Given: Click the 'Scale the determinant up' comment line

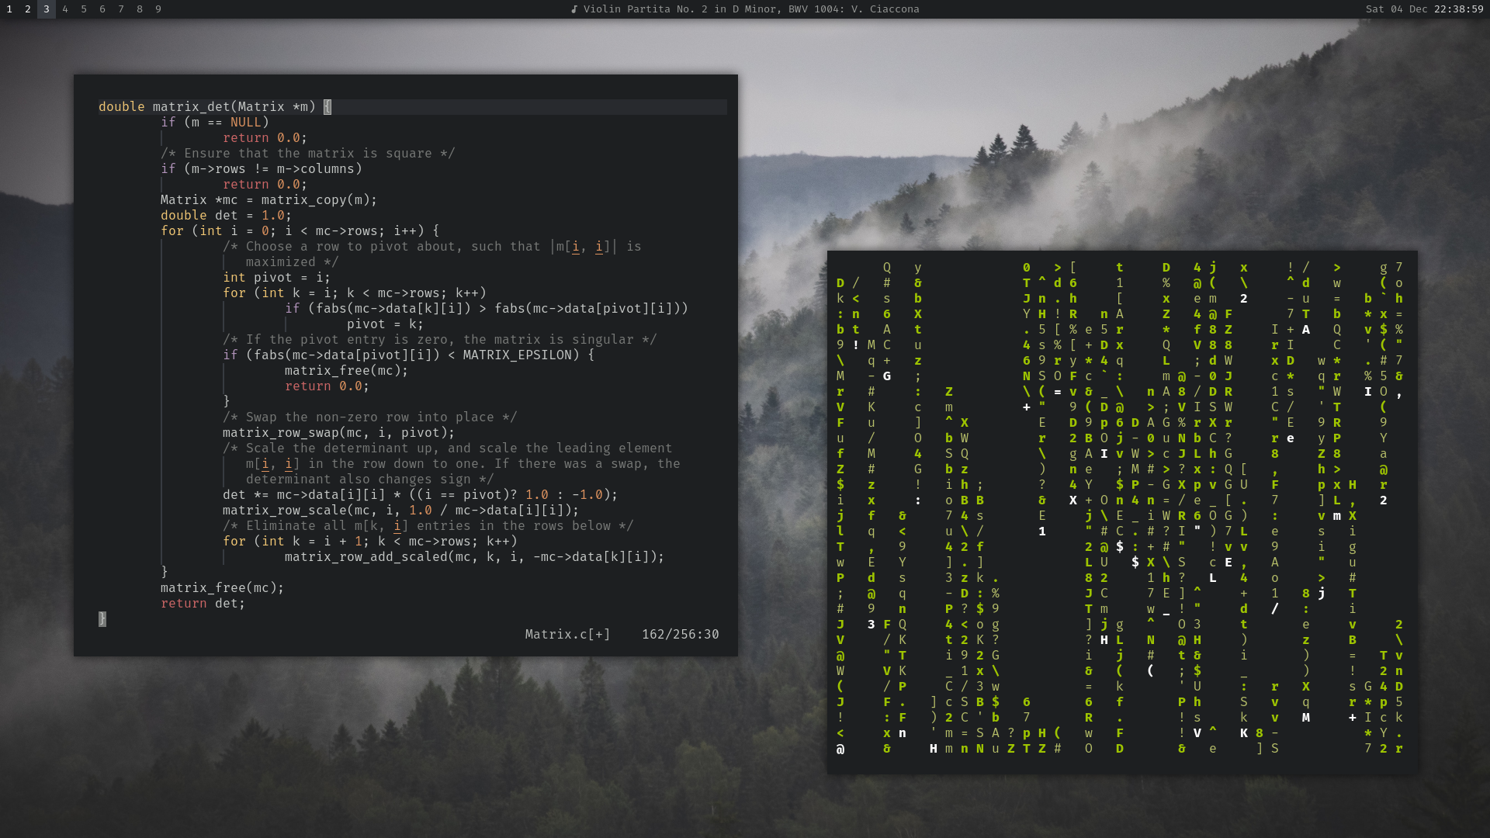Looking at the screenshot, I should coord(448,448).
